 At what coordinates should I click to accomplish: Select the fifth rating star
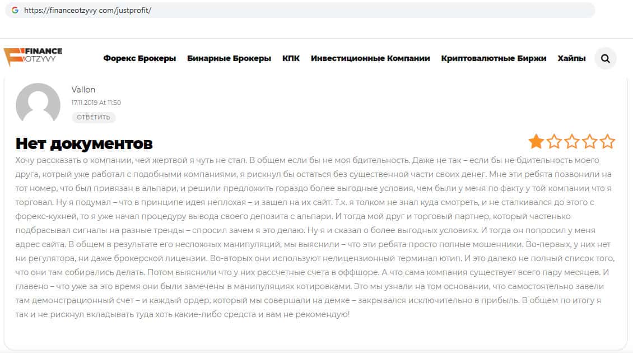607,141
